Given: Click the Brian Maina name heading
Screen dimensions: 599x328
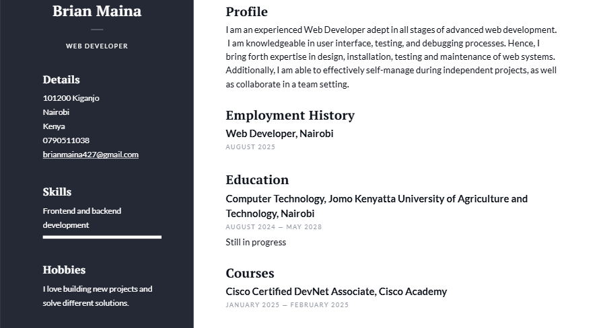Looking at the screenshot, I should point(97,11).
